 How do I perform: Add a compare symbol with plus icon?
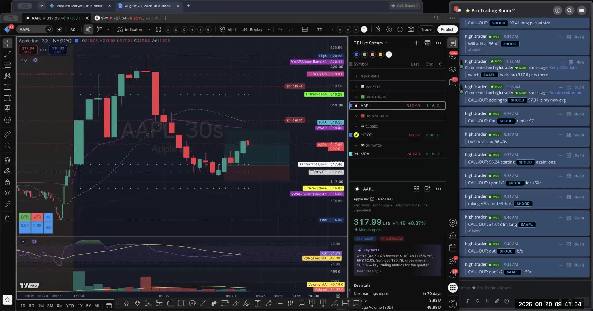[59, 29]
